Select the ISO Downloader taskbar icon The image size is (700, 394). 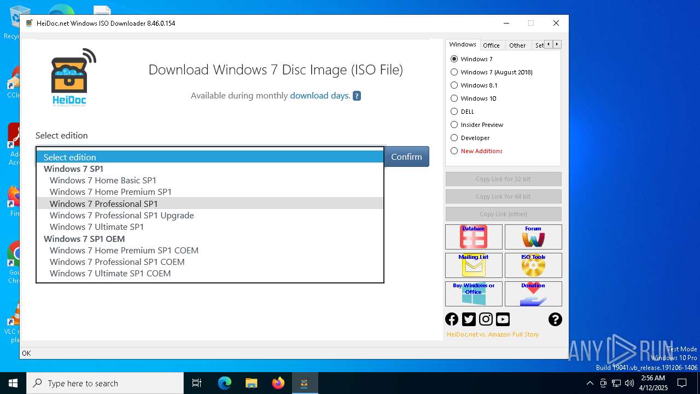[304, 383]
